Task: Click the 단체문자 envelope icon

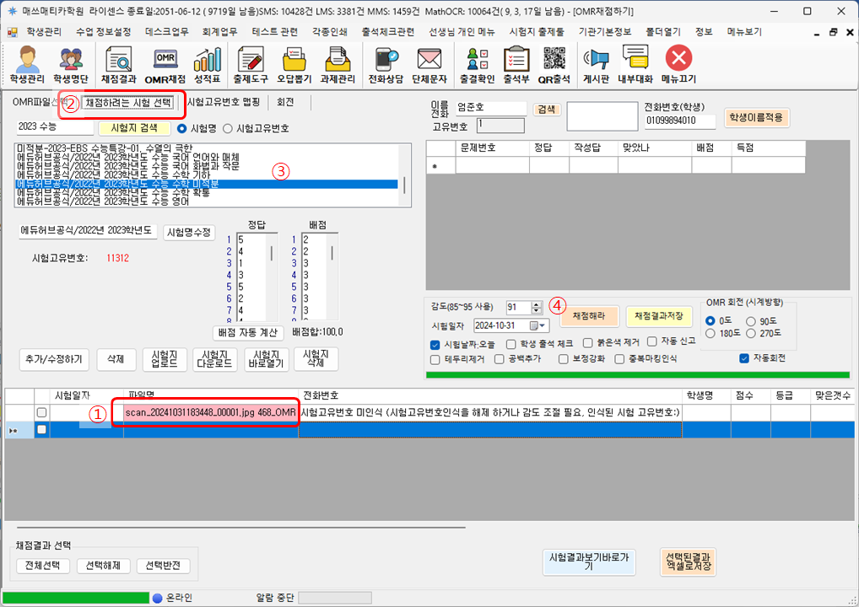Action: [x=429, y=65]
